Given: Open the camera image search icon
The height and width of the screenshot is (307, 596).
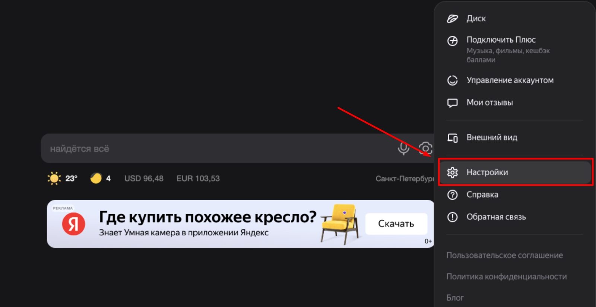Looking at the screenshot, I should (x=426, y=148).
